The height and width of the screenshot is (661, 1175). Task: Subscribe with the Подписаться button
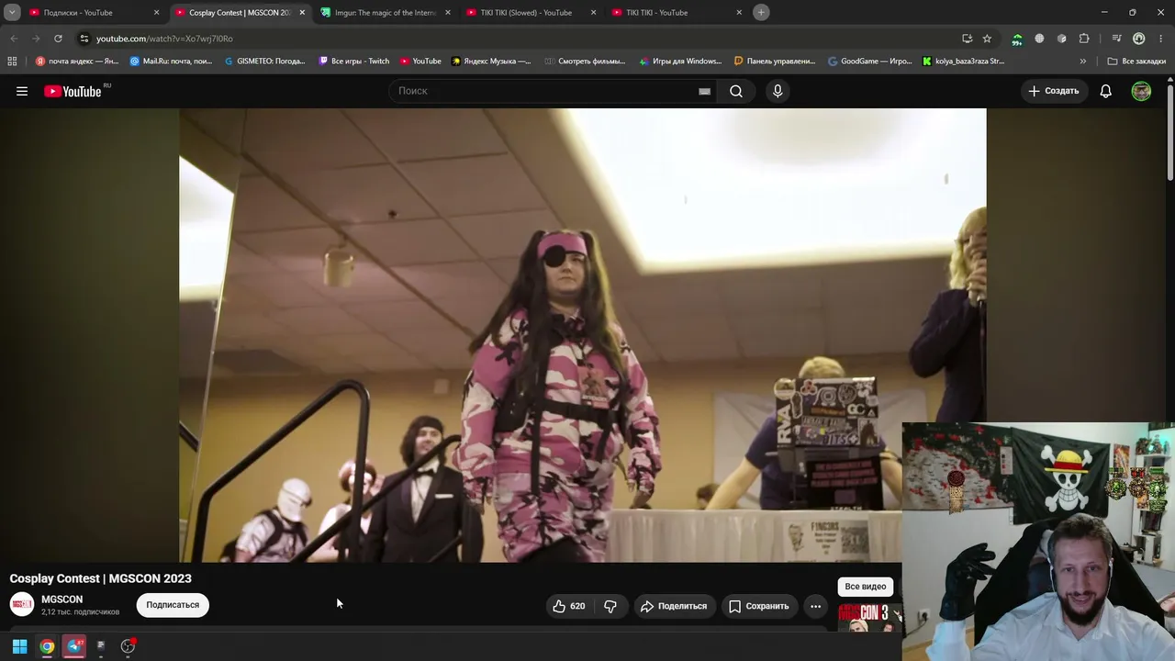pyautogui.click(x=173, y=605)
